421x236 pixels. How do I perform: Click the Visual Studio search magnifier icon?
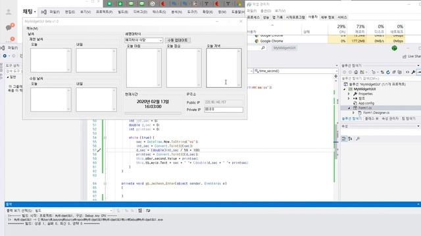tap(263, 48)
